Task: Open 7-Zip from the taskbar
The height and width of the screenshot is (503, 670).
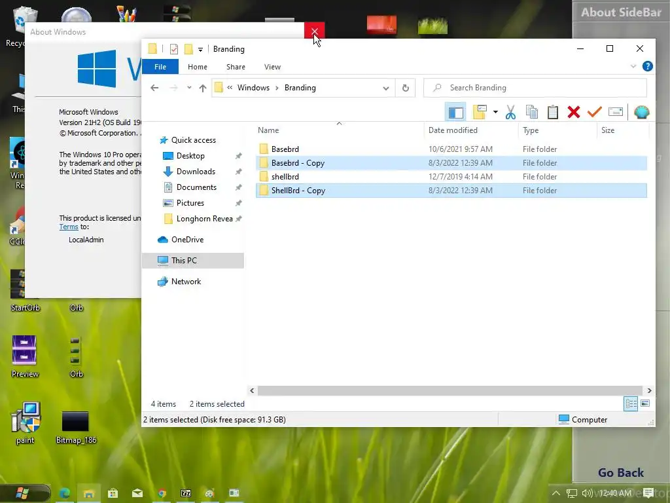Action: click(x=186, y=493)
